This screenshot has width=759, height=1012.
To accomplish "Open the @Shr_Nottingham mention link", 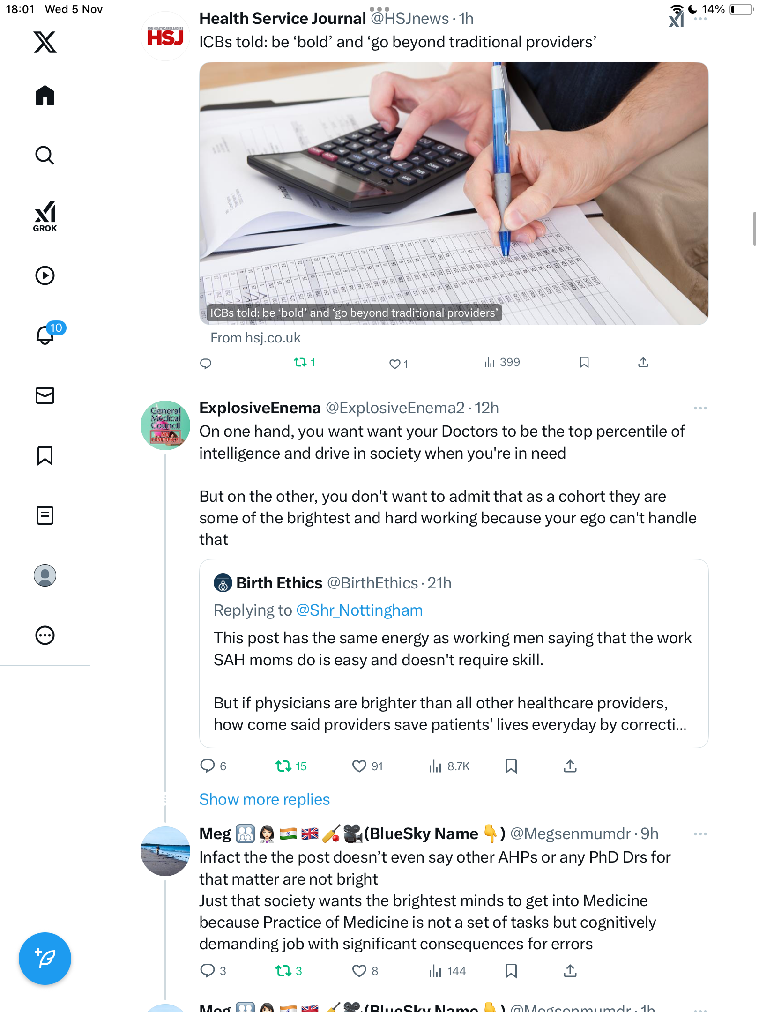I will pyautogui.click(x=359, y=610).
